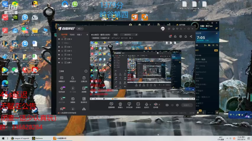Screen dimensions: 252x141
Task: Switch to the 场景 2 scene tab
Action: click(79, 34)
